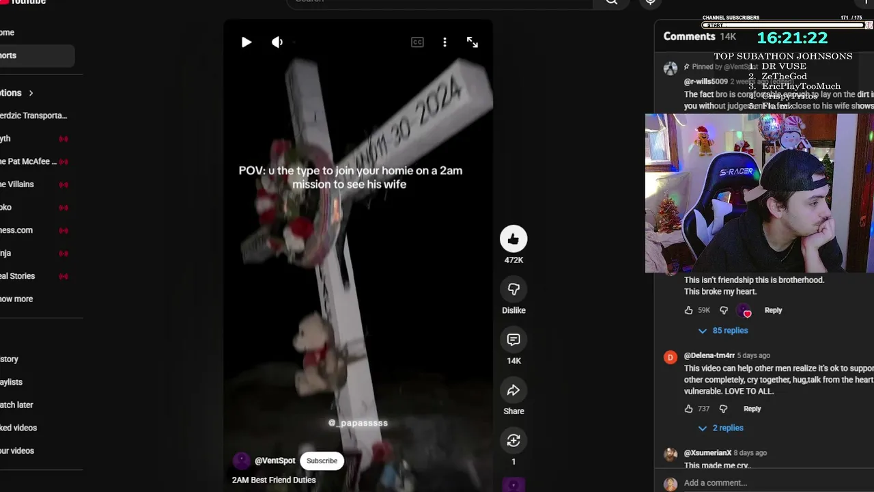Reply to the @Delena-tm4rr comment
Screen dimensions: 874x492
[x=752, y=409]
